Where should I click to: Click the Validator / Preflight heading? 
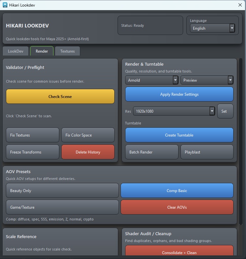click(x=25, y=67)
